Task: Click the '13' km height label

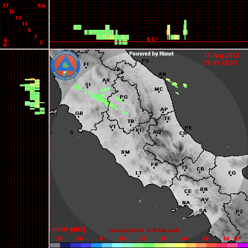Action: tap(18, 18)
